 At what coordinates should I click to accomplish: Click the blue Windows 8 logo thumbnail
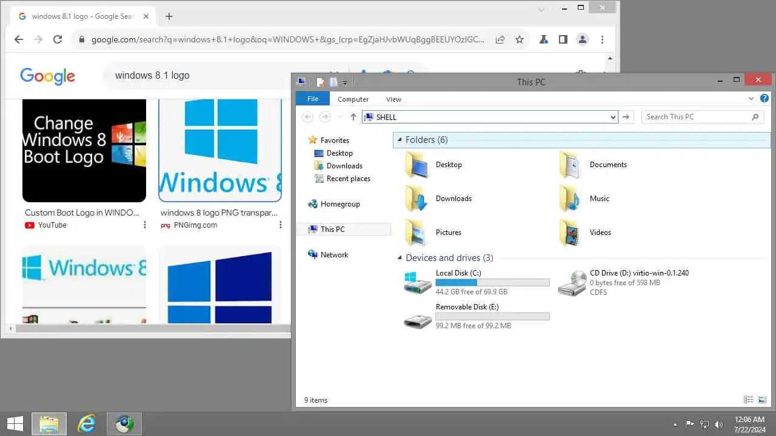click(220, 150)
